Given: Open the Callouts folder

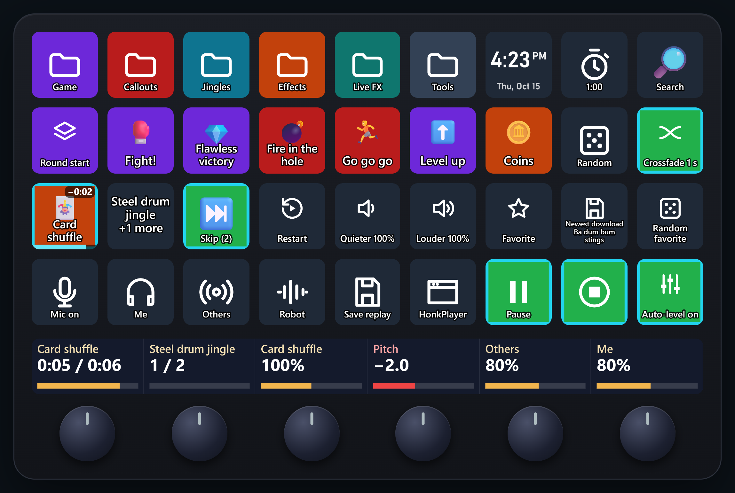Looking at the screenshot, I should click(140, 65).
